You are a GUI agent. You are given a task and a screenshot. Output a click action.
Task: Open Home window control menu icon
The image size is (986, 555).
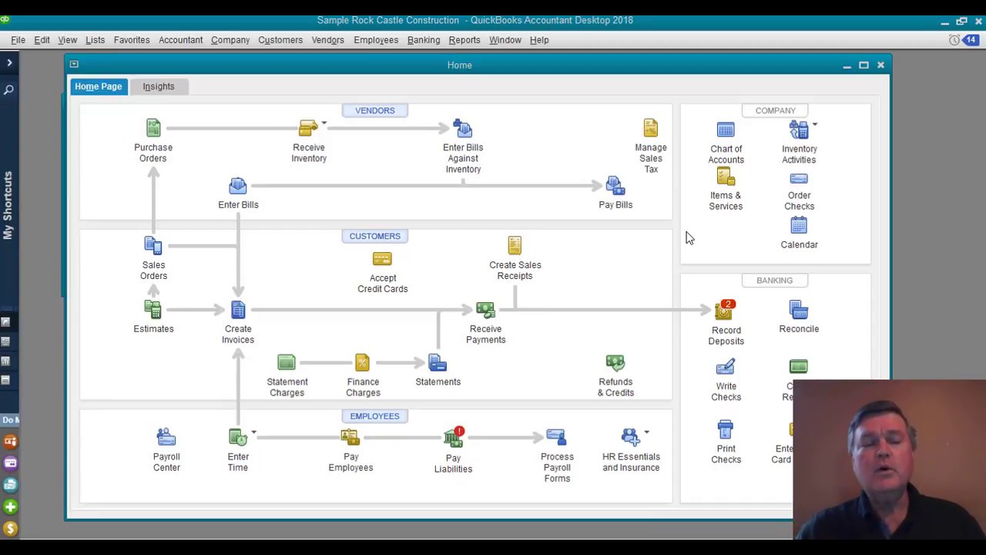pos(74,65)
